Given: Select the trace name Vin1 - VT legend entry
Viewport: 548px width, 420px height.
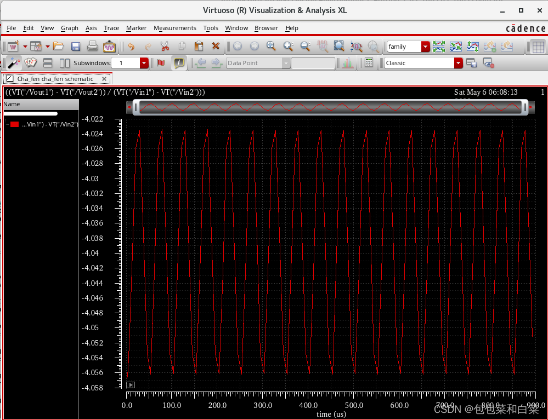Looking at the screenshot, I should 50,124.
